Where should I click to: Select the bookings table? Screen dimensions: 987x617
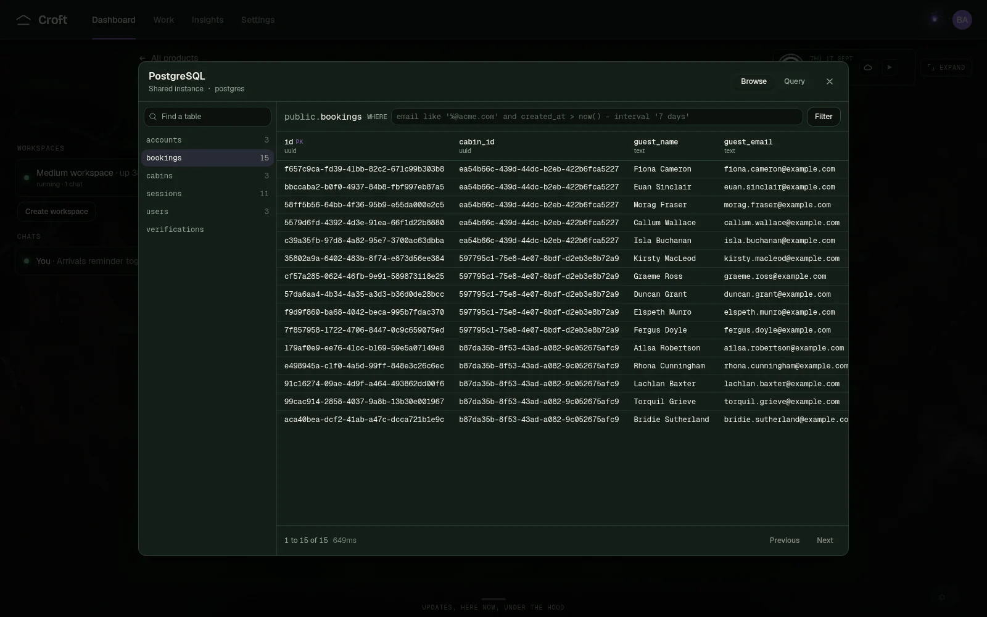[x=207, y=158]
